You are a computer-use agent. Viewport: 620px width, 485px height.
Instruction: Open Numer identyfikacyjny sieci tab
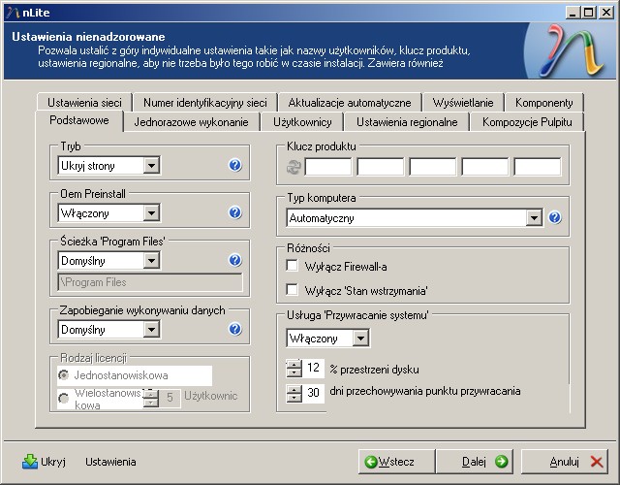(x=204, y=103)
